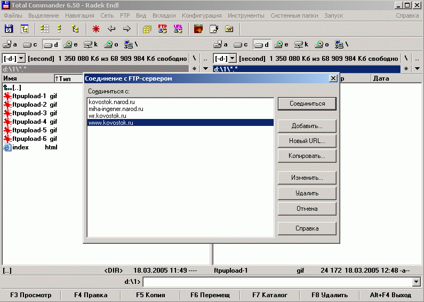Click the Отмена button
Image resolution: width=424 pixels, height=302 pixels.
coord(307,209)
